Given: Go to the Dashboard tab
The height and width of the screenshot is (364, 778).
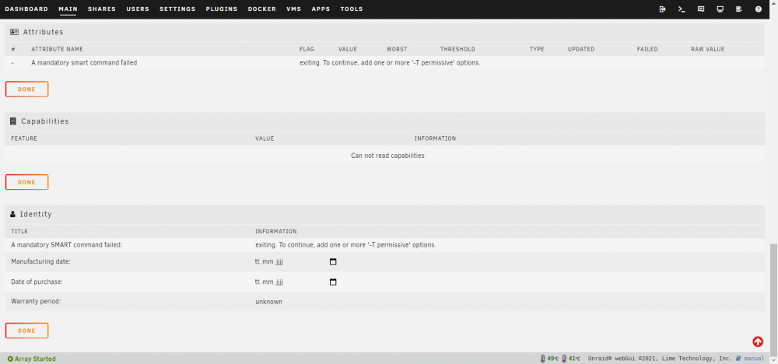Looking at the screenshot, I should coord(26,9).
